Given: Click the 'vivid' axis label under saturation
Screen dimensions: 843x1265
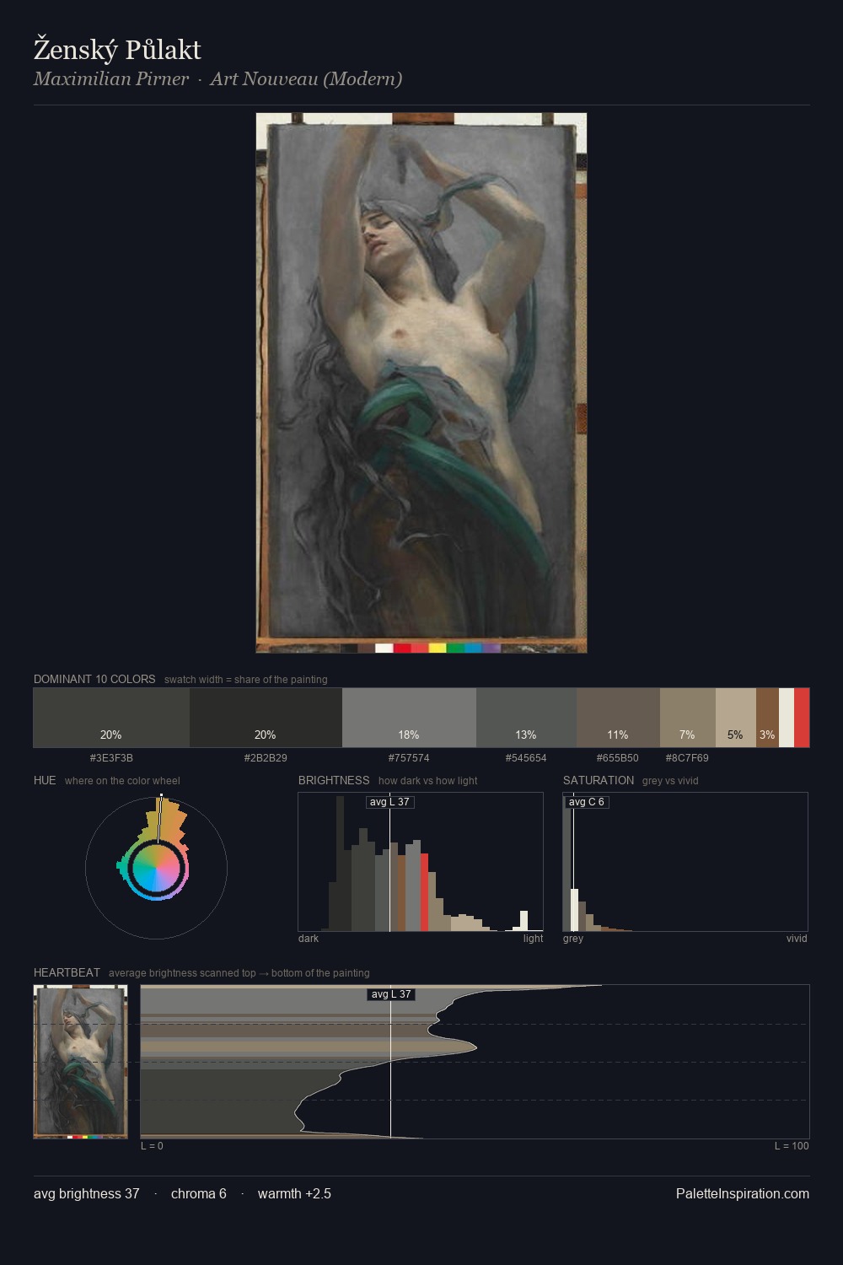Looking at the screenshot, I should pos(797,939).
